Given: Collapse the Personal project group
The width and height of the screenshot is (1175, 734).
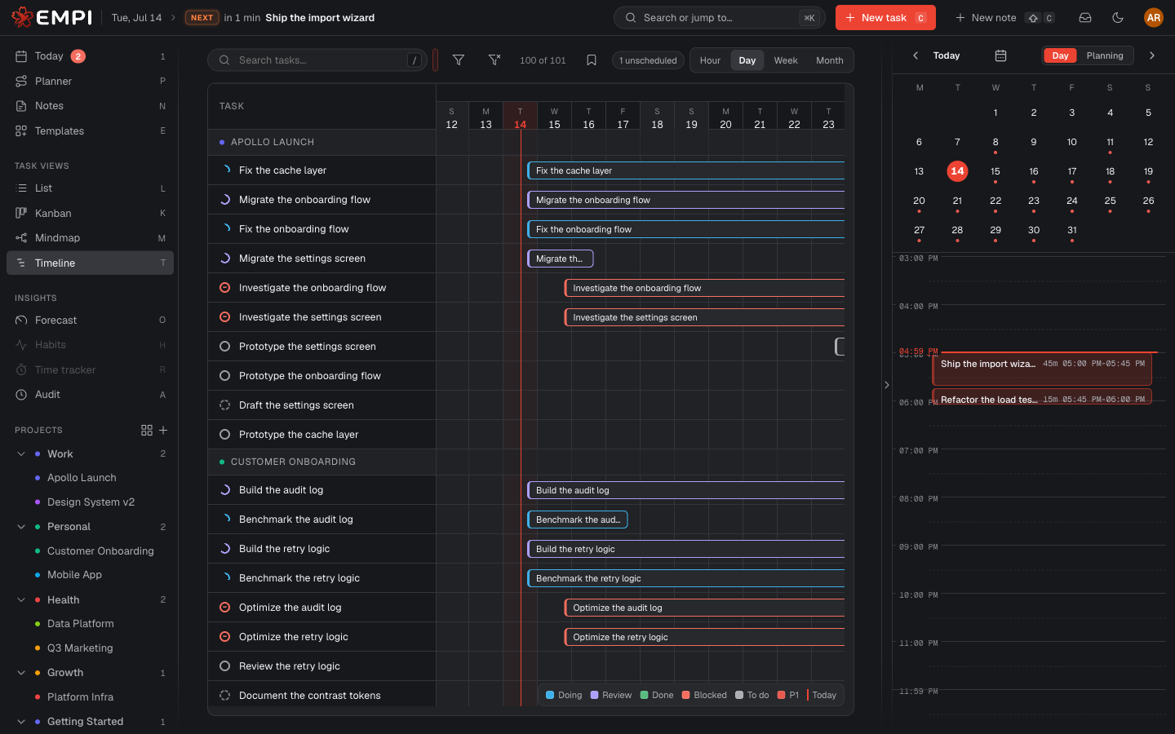Looking at the screenshot, I should pos(21,527).
